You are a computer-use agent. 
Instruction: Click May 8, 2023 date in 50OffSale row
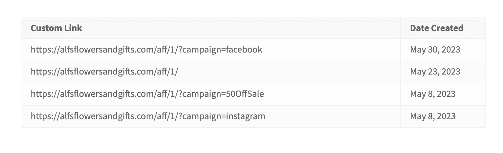(x=433, y=94)
